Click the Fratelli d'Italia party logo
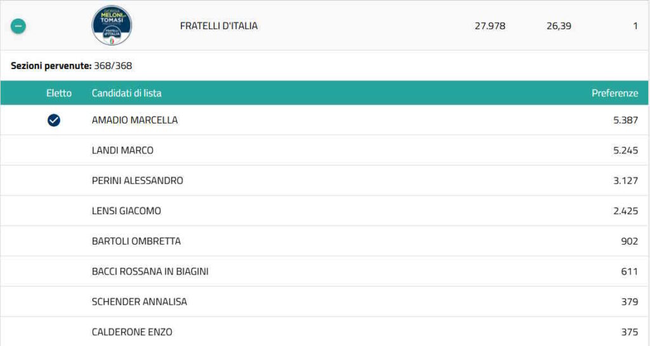 [112, 26]
